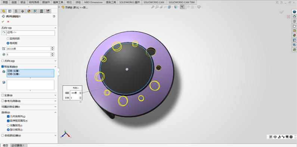Open File Explorer folder icon in task pane
Viewport: 297px width, 147px height.
(x=294, y=26)
